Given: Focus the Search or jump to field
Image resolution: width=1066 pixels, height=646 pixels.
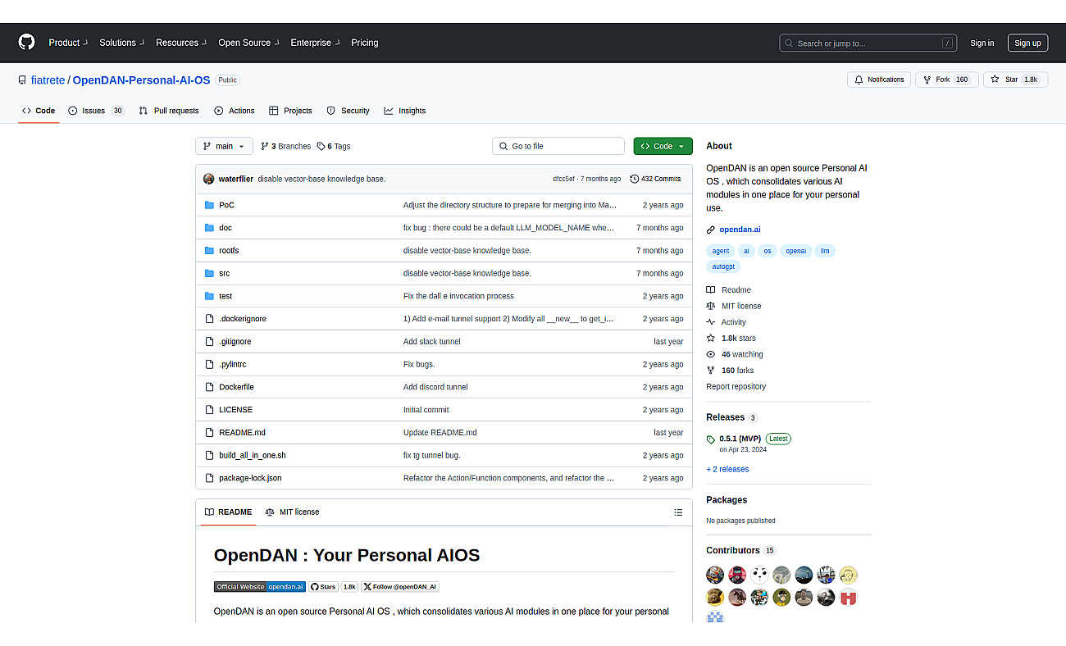Looking at the screenshot, I should (868, 43).
